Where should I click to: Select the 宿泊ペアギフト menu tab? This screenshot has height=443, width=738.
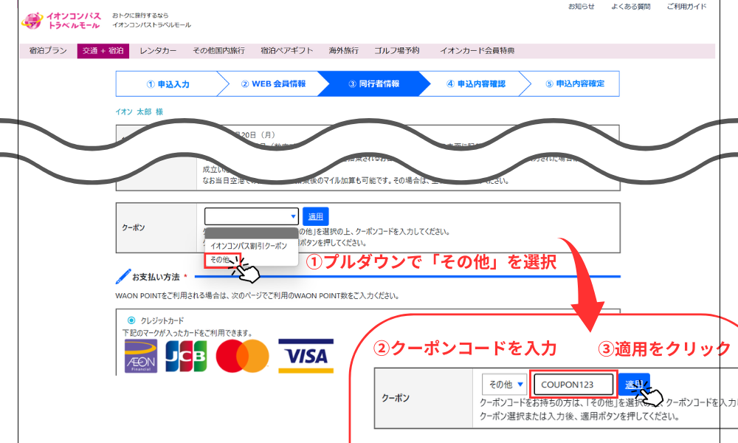tap(286, 50)
